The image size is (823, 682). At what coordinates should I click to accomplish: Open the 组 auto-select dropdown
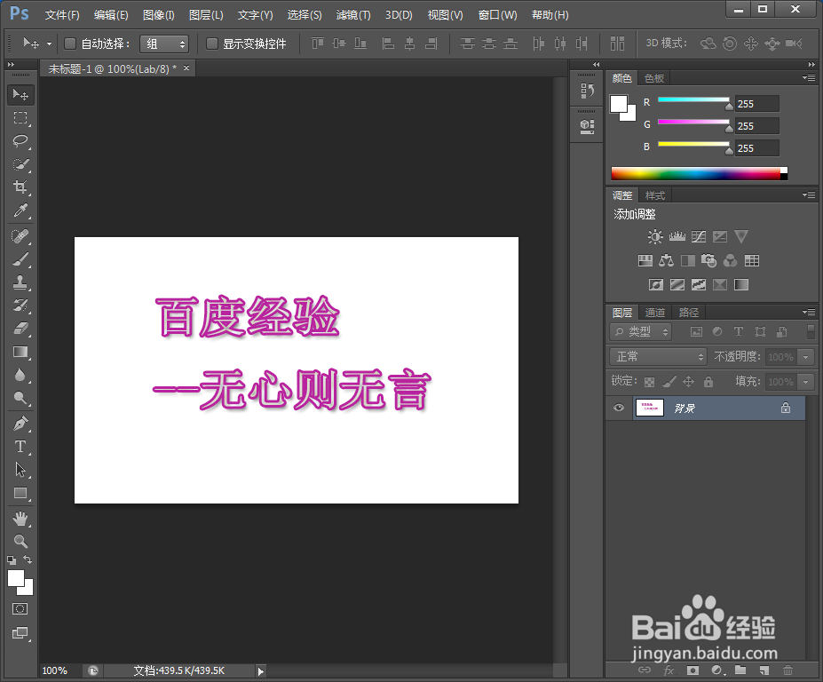coord(164,44)
